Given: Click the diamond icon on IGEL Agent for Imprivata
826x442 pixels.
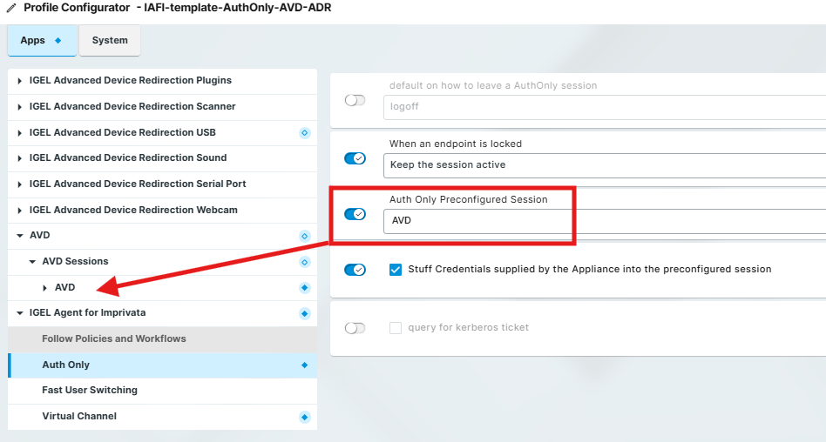Looking at the screenshot, I should (x=304, y=313).
